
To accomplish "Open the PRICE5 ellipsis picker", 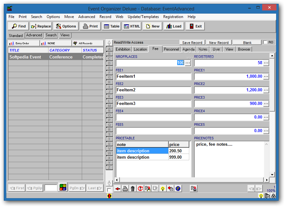I will [266, 131].
